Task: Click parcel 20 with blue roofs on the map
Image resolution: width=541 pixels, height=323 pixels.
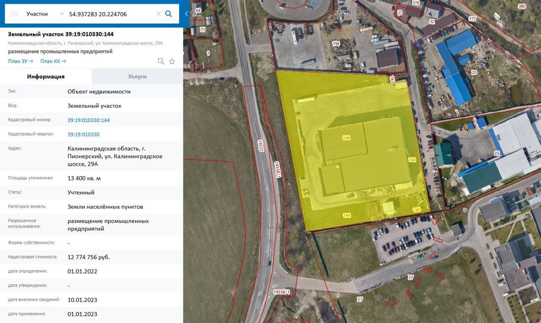Action: pos(474,72)
